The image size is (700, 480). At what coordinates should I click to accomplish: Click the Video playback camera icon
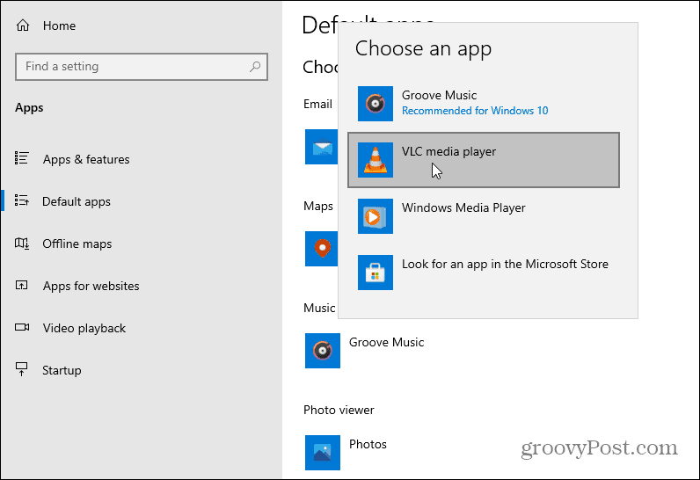click(x=22, y=327)
